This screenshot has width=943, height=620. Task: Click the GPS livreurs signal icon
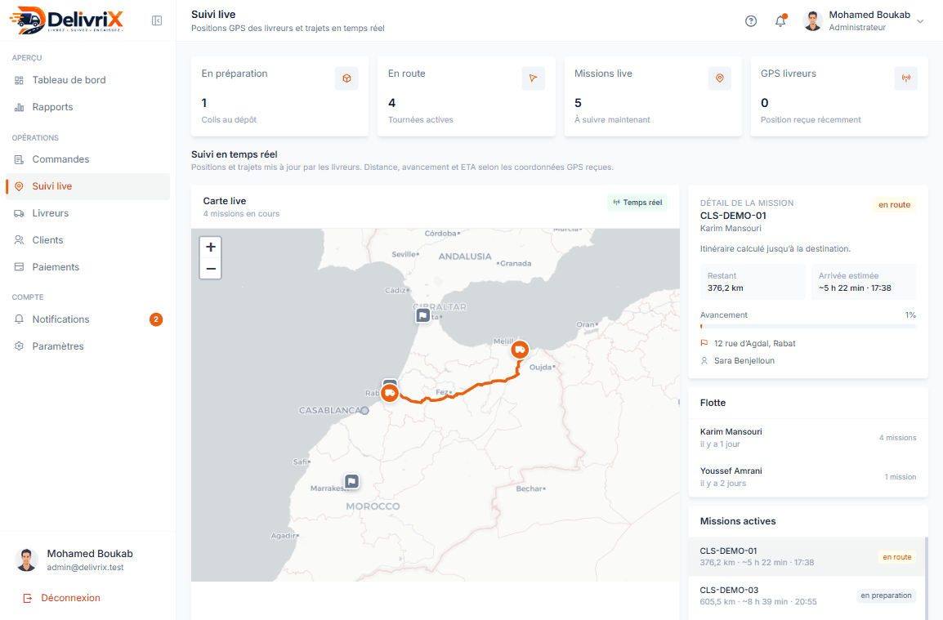[905, 78]
